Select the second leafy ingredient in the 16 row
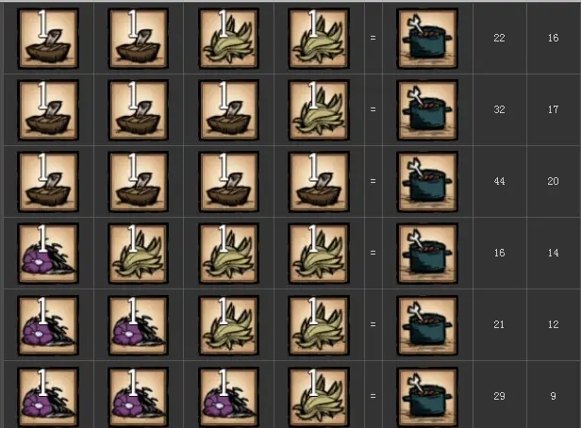The width and height of the screenshot is (581, 428). point(228,254)
